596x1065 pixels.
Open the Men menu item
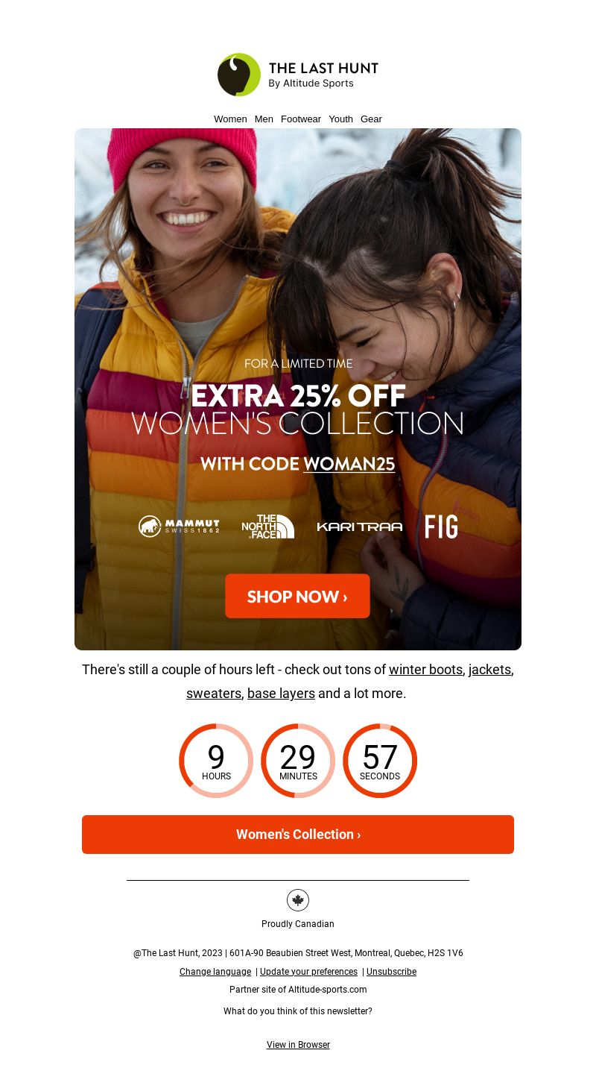point(264,119)
